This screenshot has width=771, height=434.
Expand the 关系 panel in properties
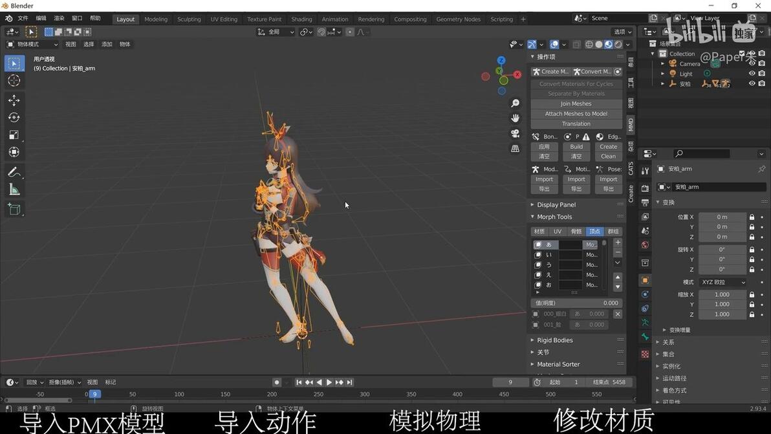668,342
